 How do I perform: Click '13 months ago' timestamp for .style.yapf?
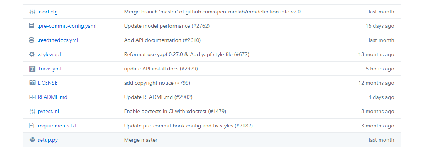pos(376,54)
